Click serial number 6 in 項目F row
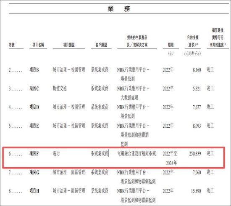231x206 pixels. click(15, 154)
